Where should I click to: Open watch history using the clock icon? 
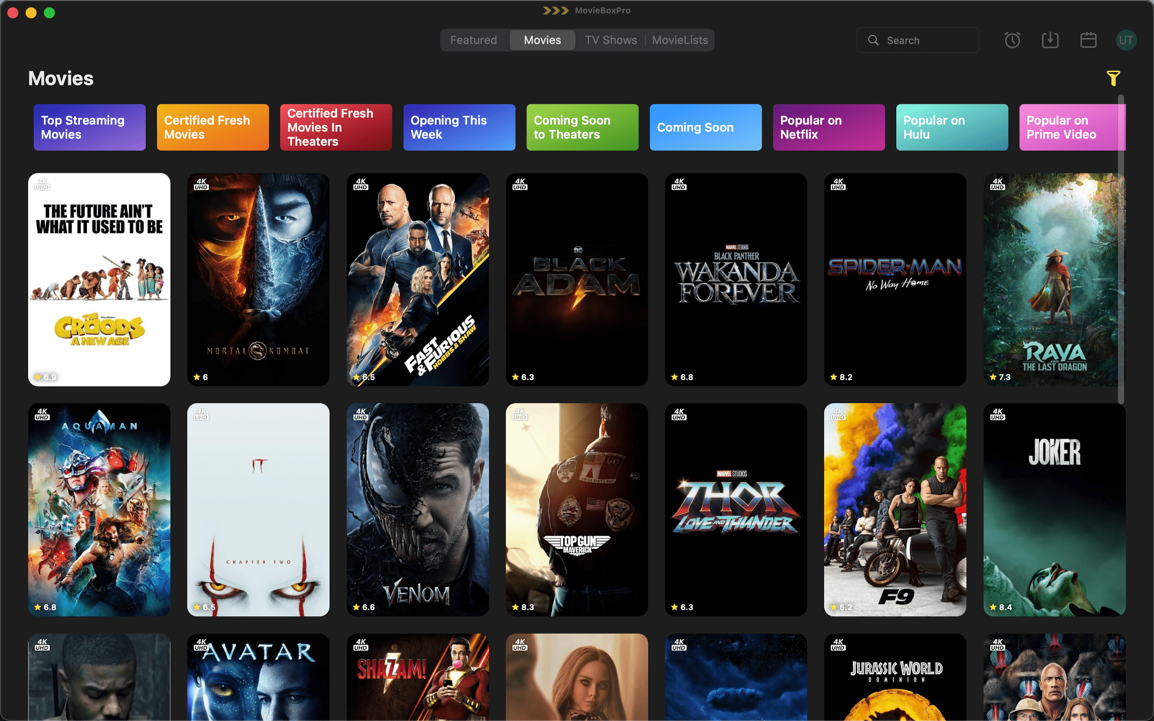(1012, 40)
